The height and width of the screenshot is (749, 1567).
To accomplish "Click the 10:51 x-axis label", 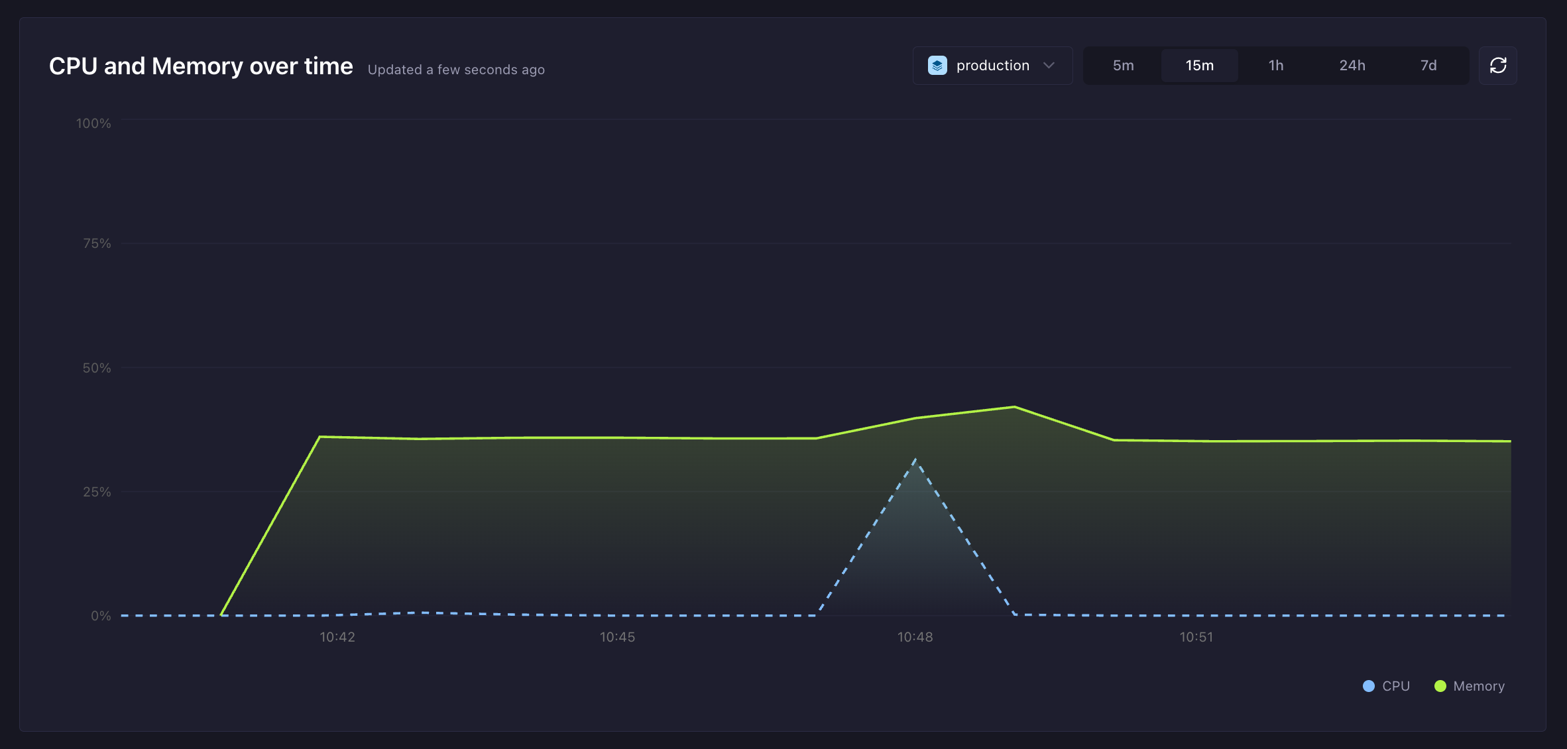I will (1196, 637).
